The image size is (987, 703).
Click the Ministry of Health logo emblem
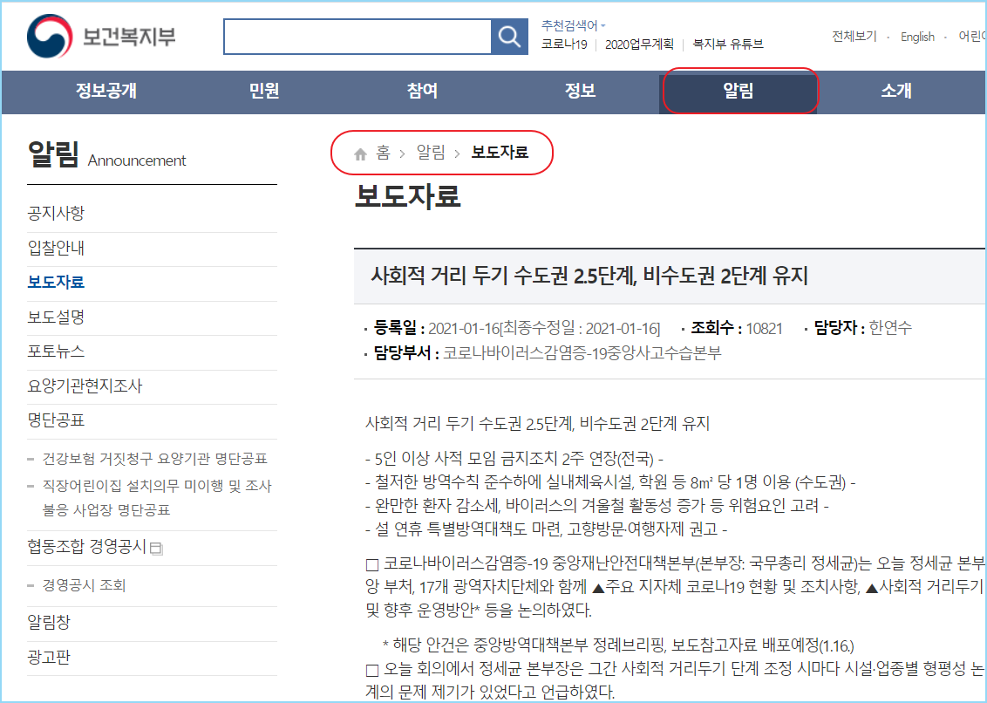pyautogui.click(x=50, y=36)
